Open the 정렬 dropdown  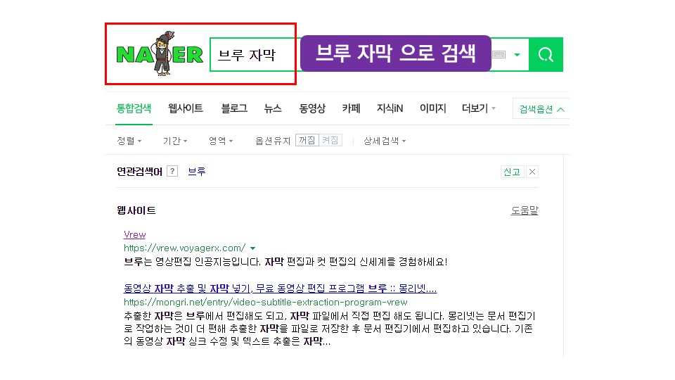(129, 141)
